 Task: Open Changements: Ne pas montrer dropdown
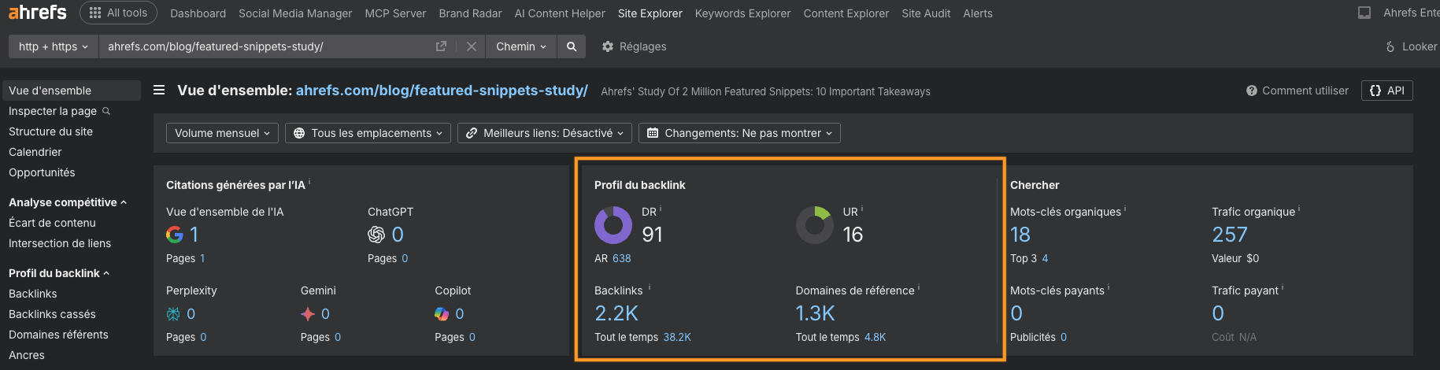pyautogui.click(x=739, y=133)
